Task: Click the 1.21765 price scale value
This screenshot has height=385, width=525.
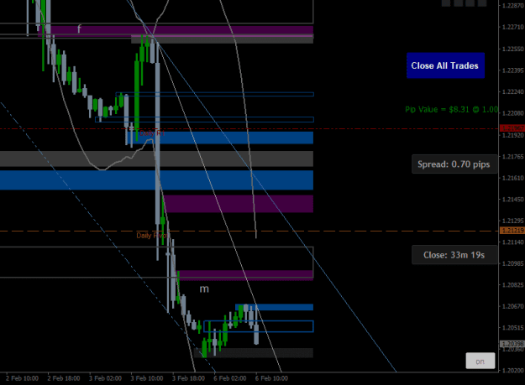Action: (513, 157)
